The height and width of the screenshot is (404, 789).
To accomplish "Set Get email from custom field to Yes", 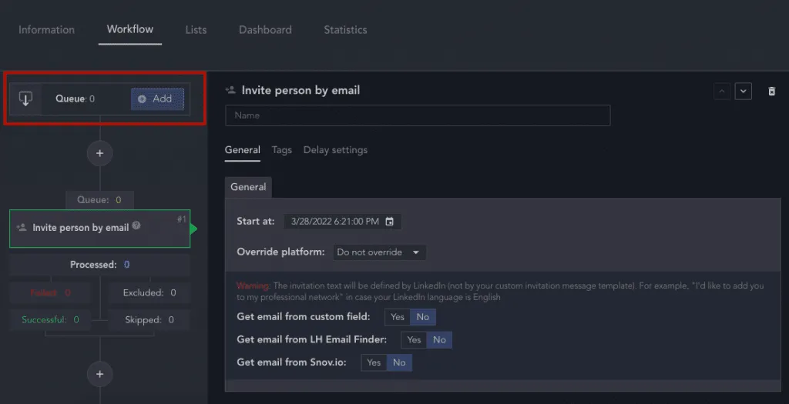I will (x=398, y=317).
